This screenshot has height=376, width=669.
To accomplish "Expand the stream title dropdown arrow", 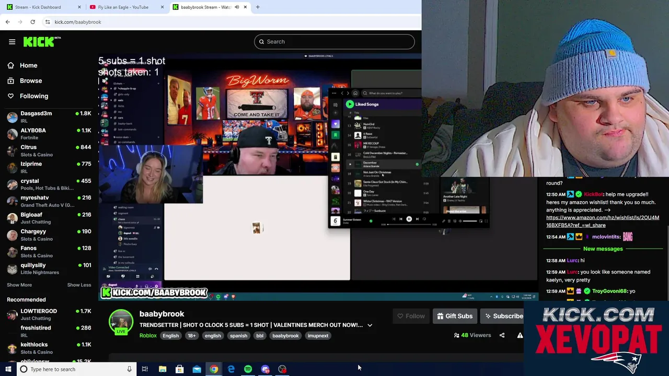I will point(370,325).
